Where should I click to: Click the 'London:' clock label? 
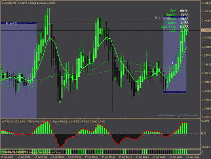[x=170, y=23]
